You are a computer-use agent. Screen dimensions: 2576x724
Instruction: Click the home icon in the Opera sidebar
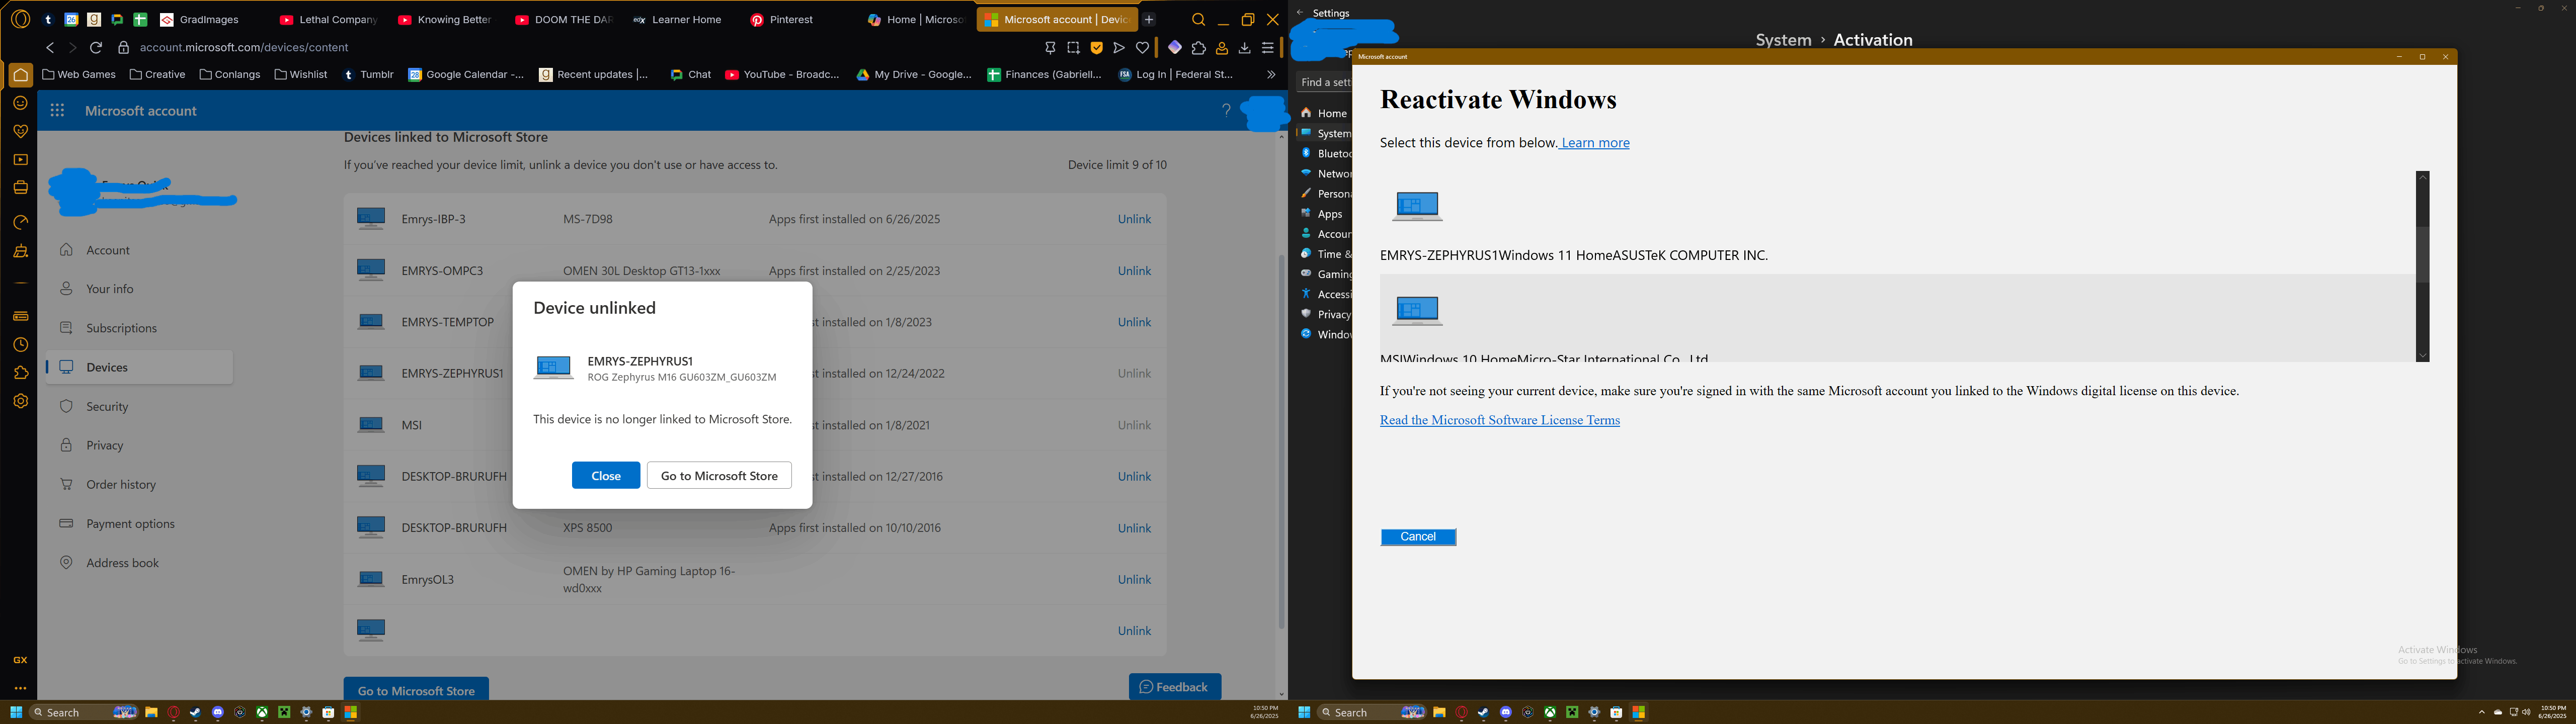(20, 75)
